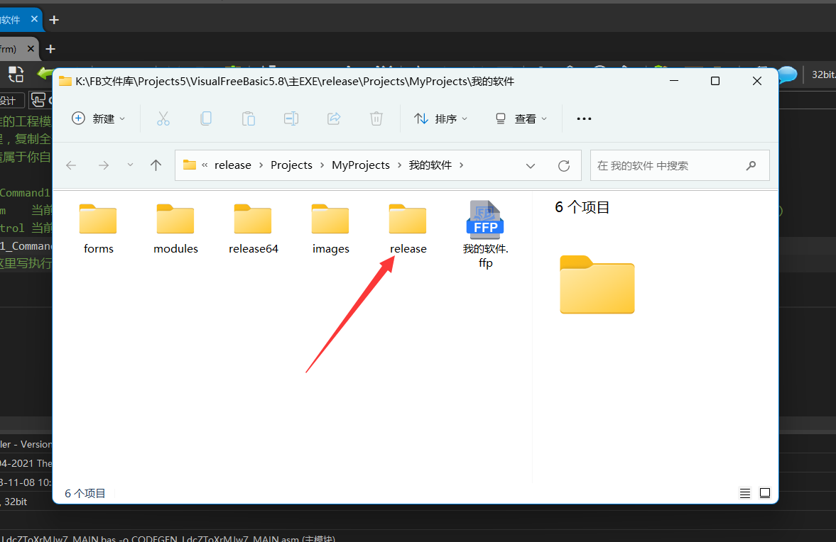Open the 查看 view dropdown
The image size is (836, 542).
click(522, 118)
